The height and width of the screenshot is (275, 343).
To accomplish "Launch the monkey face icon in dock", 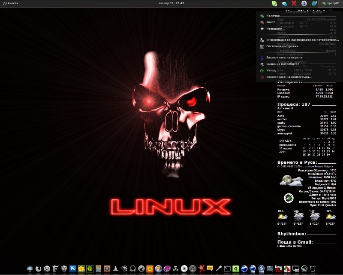I will coord(158,269).
